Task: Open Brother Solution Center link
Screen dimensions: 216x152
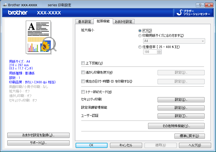Action: [193, 13]
